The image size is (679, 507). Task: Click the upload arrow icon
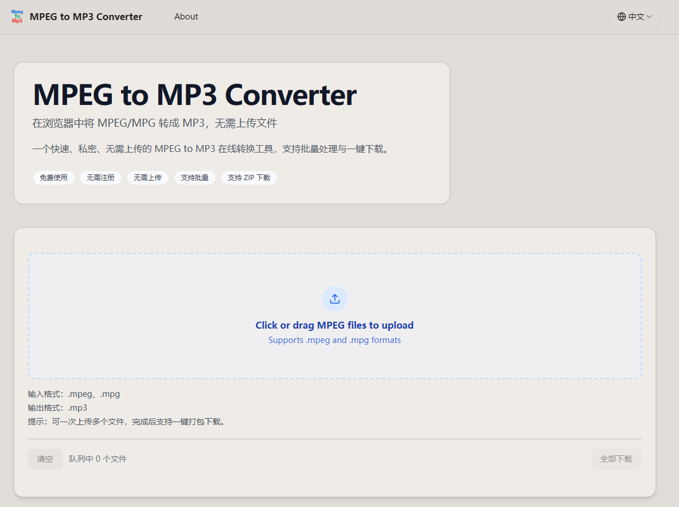335,299
